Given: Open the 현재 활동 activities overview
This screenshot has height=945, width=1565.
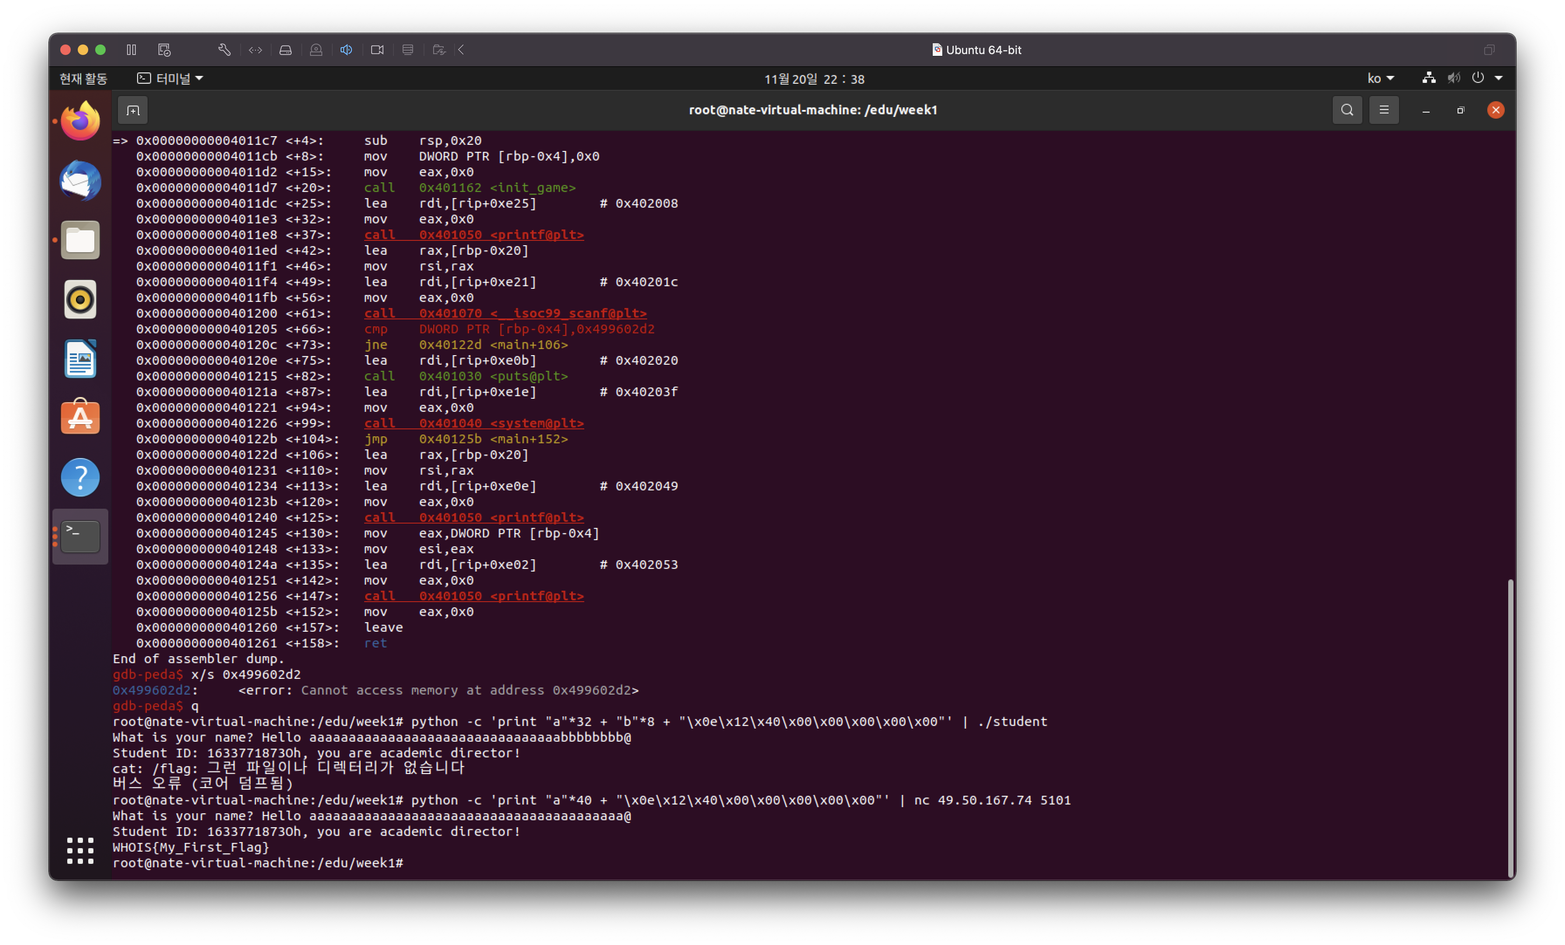Looking at the screenshot, I should coord(83,79).
